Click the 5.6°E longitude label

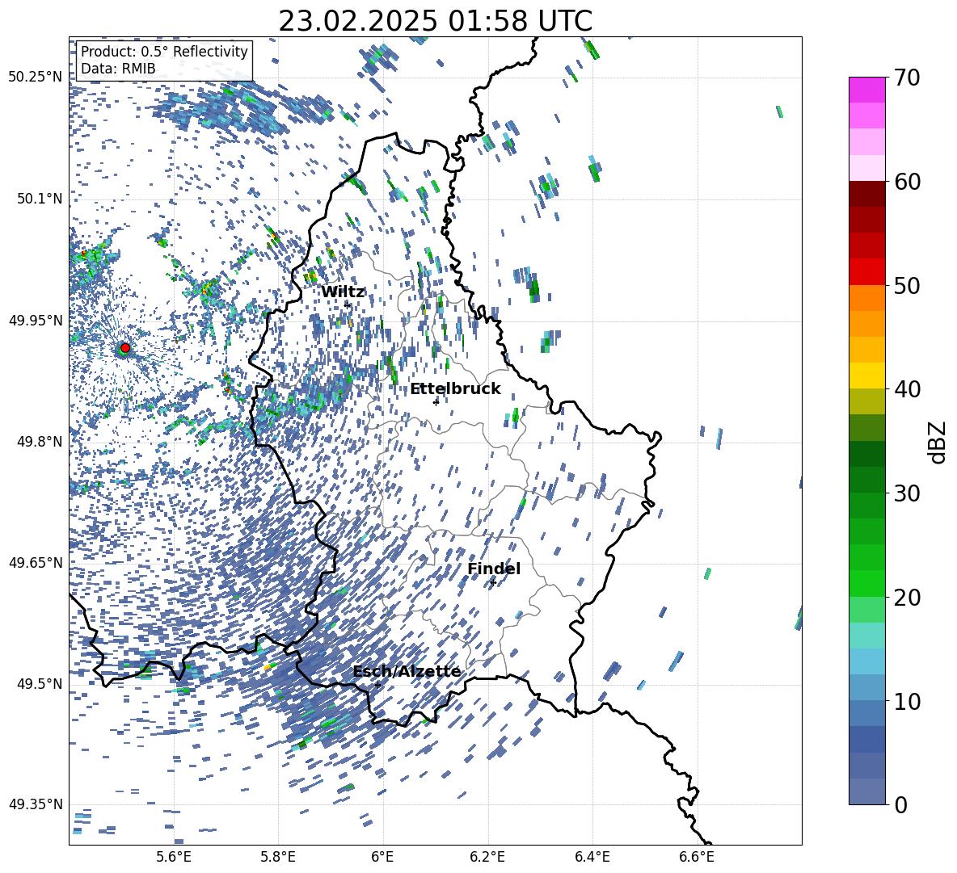click(x=173, y=857)
